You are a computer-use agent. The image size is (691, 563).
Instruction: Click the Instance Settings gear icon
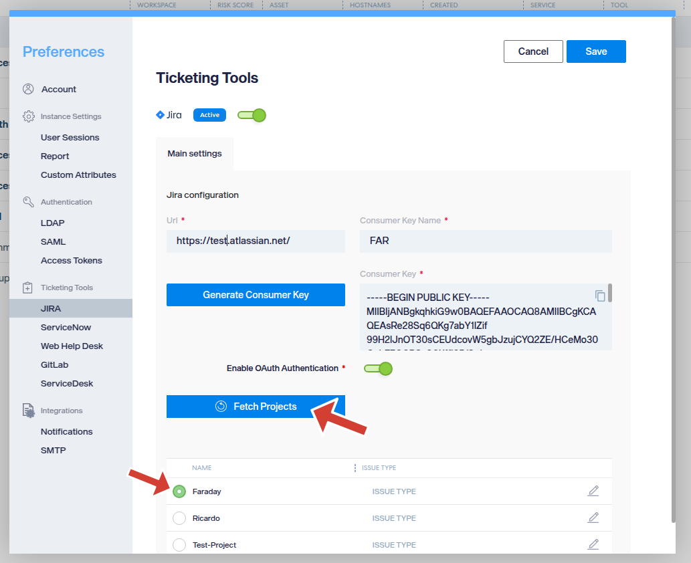coord(29,116)
